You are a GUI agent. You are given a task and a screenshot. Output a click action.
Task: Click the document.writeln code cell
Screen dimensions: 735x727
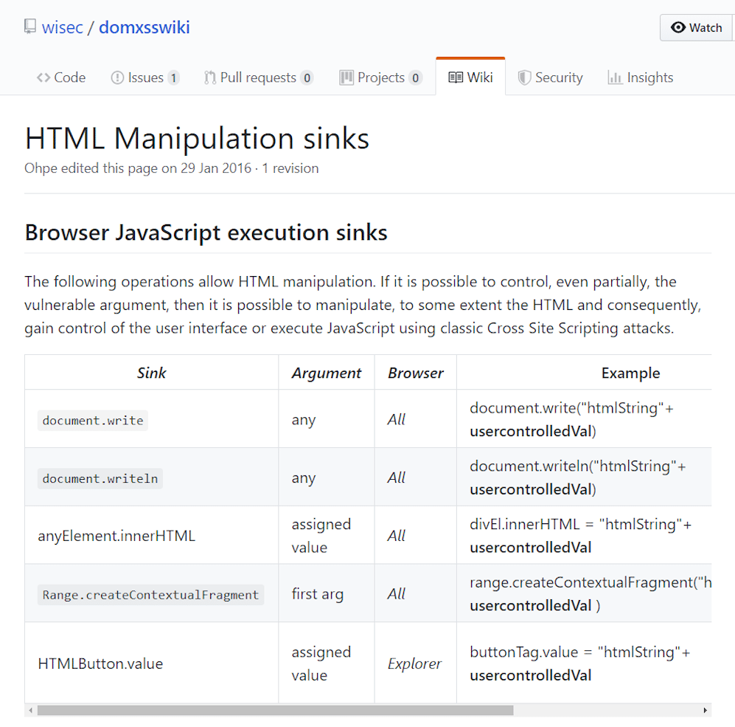[x=100, y=478]
